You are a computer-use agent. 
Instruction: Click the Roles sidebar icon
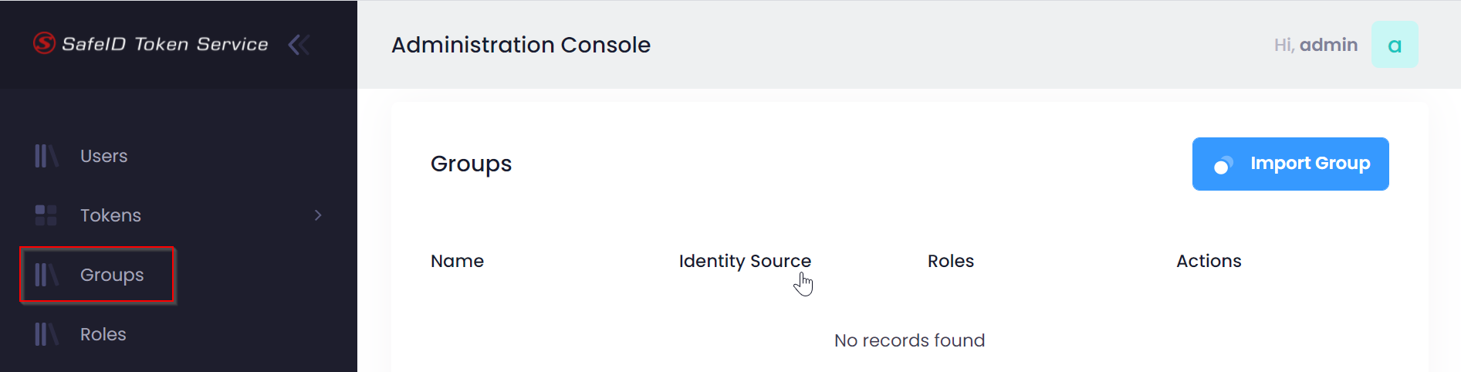(46, 334)
